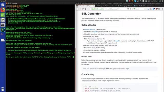Close the Free SSL Certificates tab

(x=151, y=6)
